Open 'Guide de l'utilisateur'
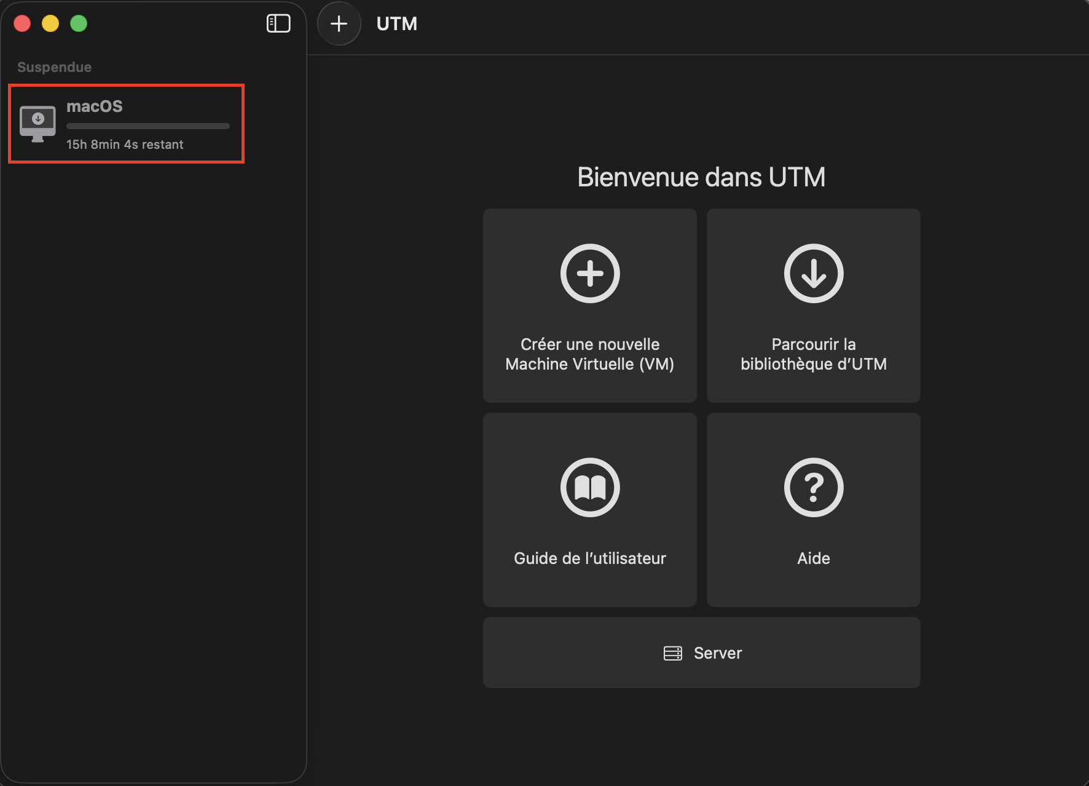The height and width of the screenshot is (786, 1089). coord(590,510)
